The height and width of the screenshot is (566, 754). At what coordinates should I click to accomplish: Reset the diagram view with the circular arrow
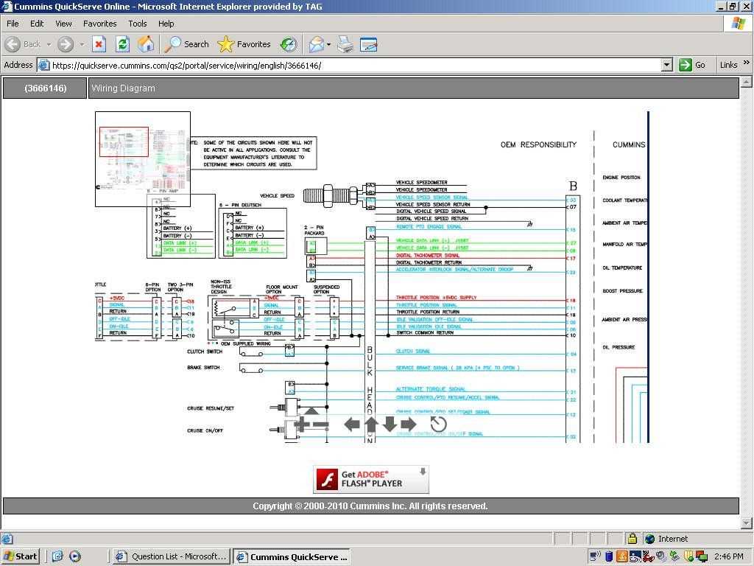tap(438, 424)
